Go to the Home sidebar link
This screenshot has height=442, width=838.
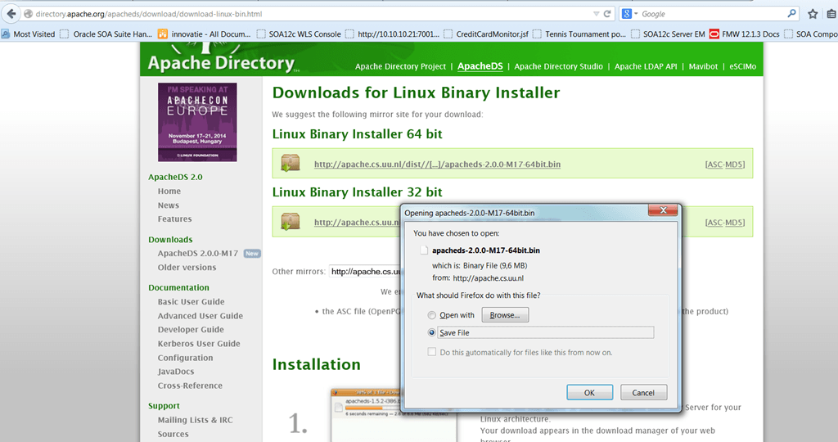click(169, 192)
